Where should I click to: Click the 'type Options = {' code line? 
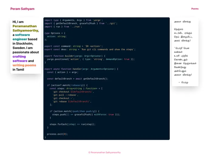point(55,33)
